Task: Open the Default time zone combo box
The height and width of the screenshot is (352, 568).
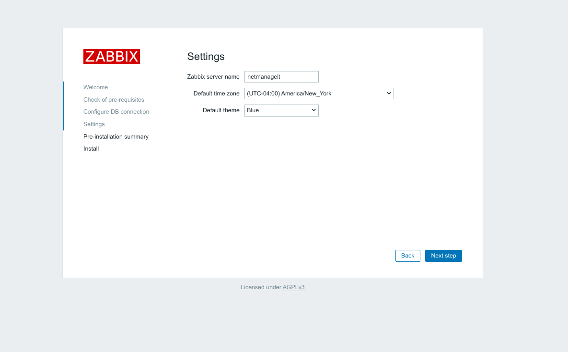Action: [319, 94]
